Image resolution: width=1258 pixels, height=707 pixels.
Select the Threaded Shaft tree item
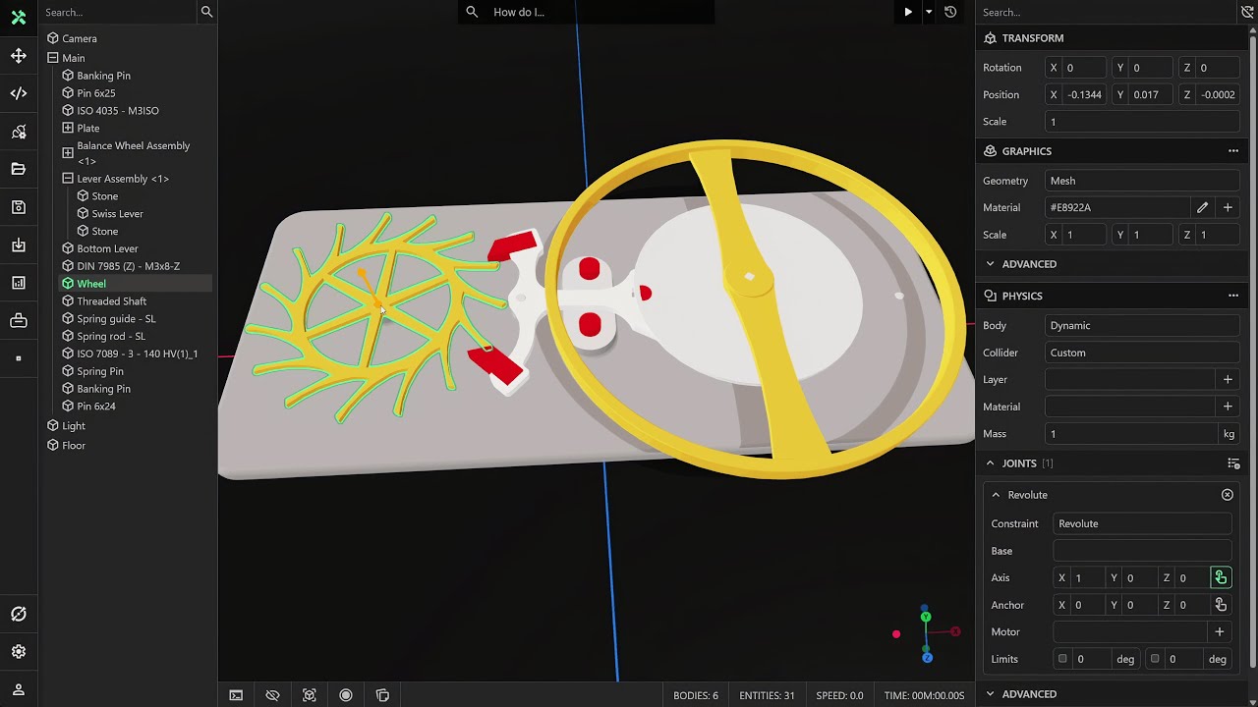pyautogui.click(x=111, y=301)
